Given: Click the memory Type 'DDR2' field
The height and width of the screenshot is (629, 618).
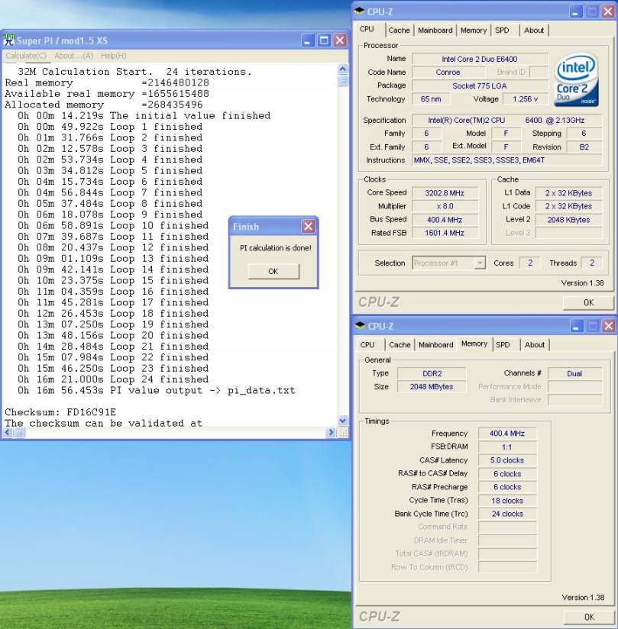Looking at the screenshot, I should tap(432, 373).
